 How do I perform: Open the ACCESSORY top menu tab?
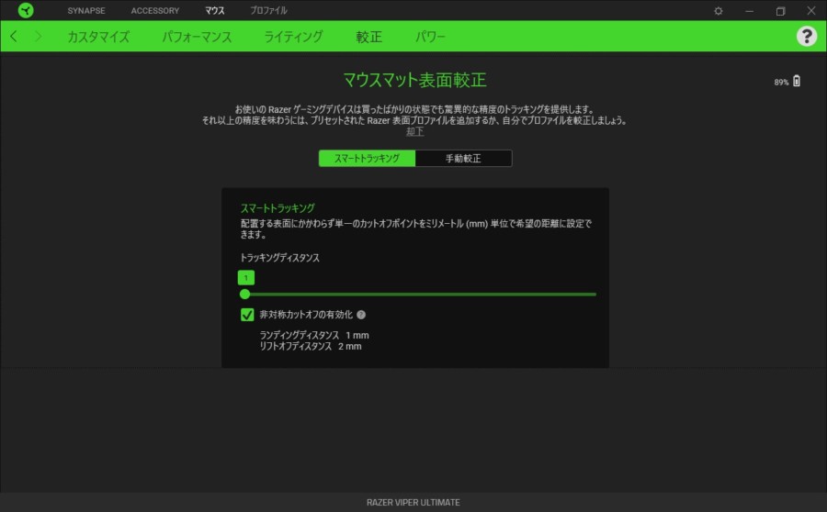154,11
